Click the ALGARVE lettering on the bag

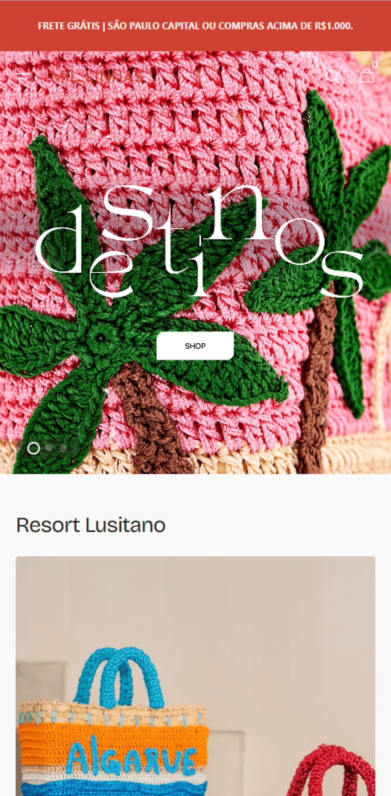point(132,755)
